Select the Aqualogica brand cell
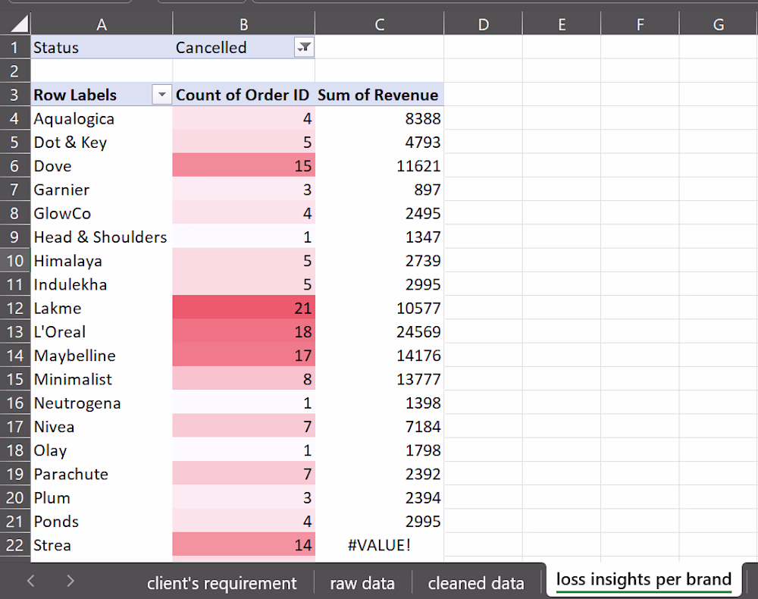 pos(102,118)
